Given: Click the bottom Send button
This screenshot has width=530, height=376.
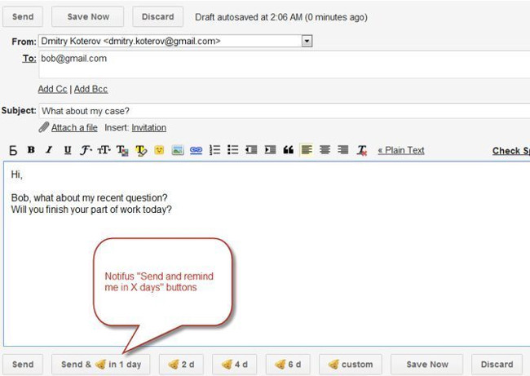Looking at the screenshot, I should [23, 364].
